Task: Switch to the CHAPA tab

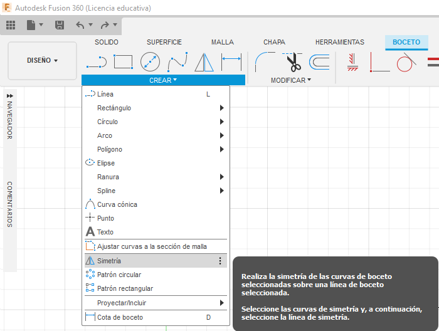Action: (275, 42)
